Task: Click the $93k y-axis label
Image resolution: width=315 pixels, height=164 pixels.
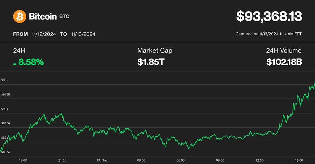Action: (5, 80)
